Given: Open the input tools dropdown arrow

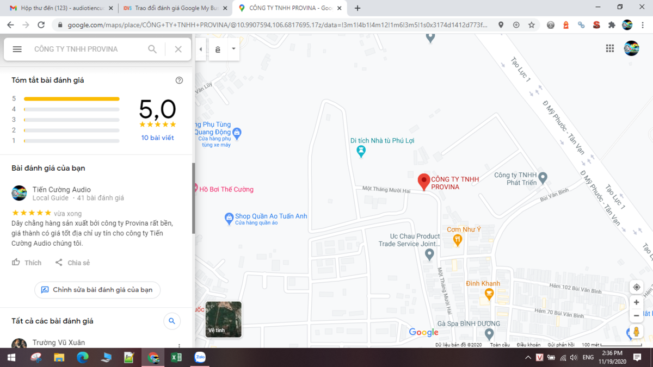Looking at the screenshot, I should 233,49.
